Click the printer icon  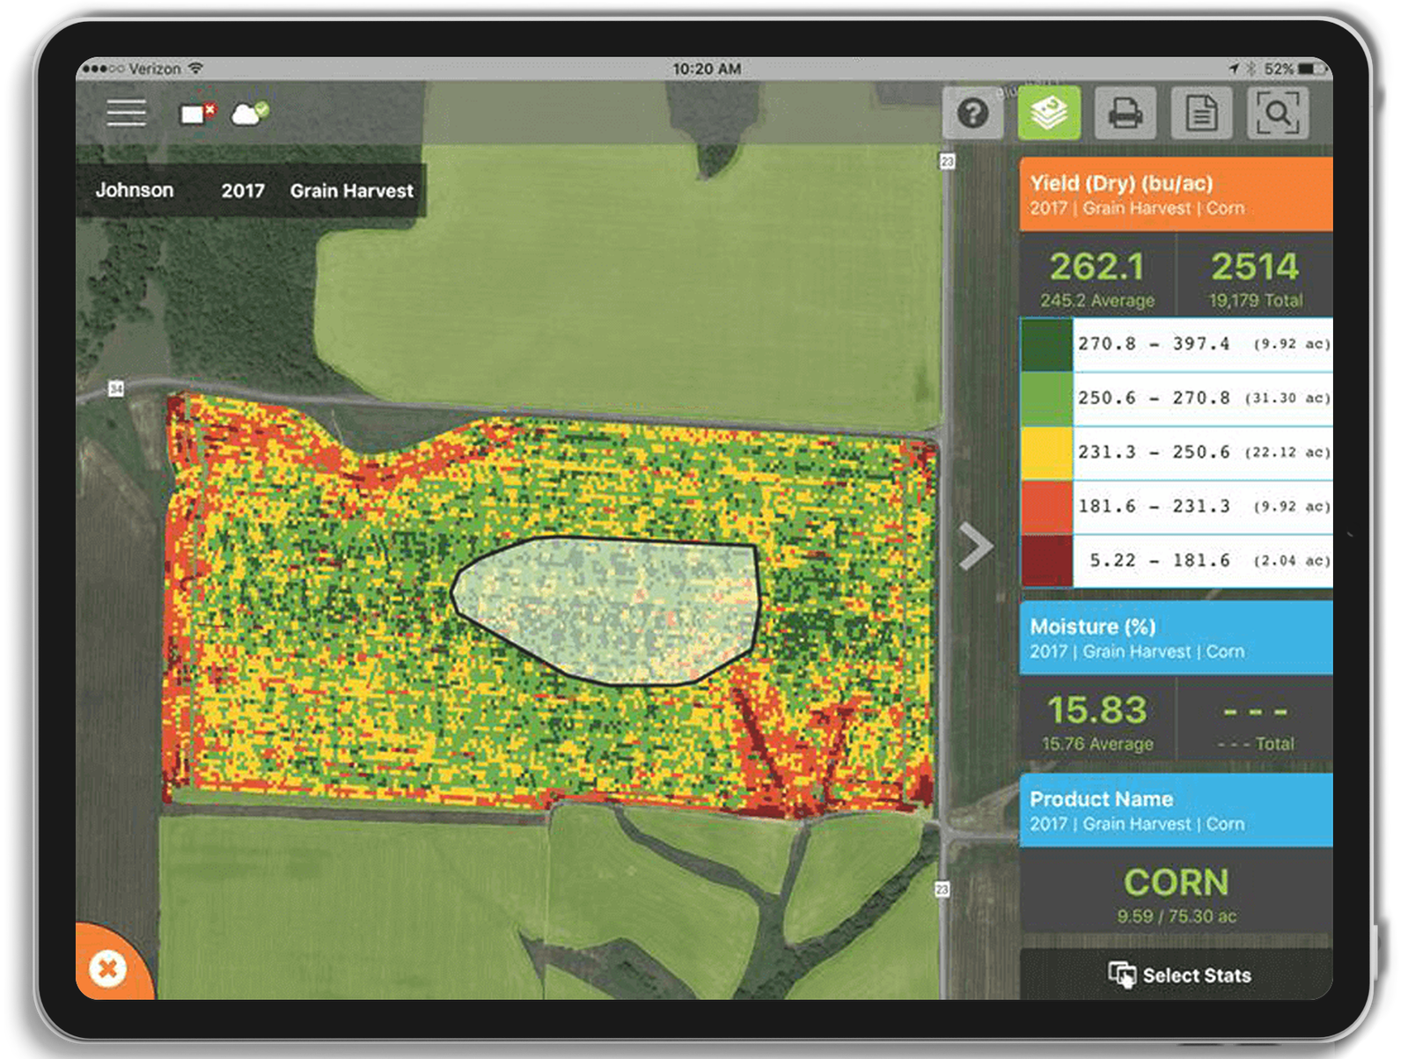(x=1125, y=114)
